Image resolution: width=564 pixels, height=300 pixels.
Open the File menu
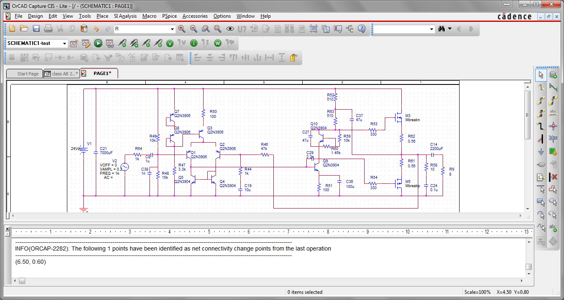(x=19, y=16)
